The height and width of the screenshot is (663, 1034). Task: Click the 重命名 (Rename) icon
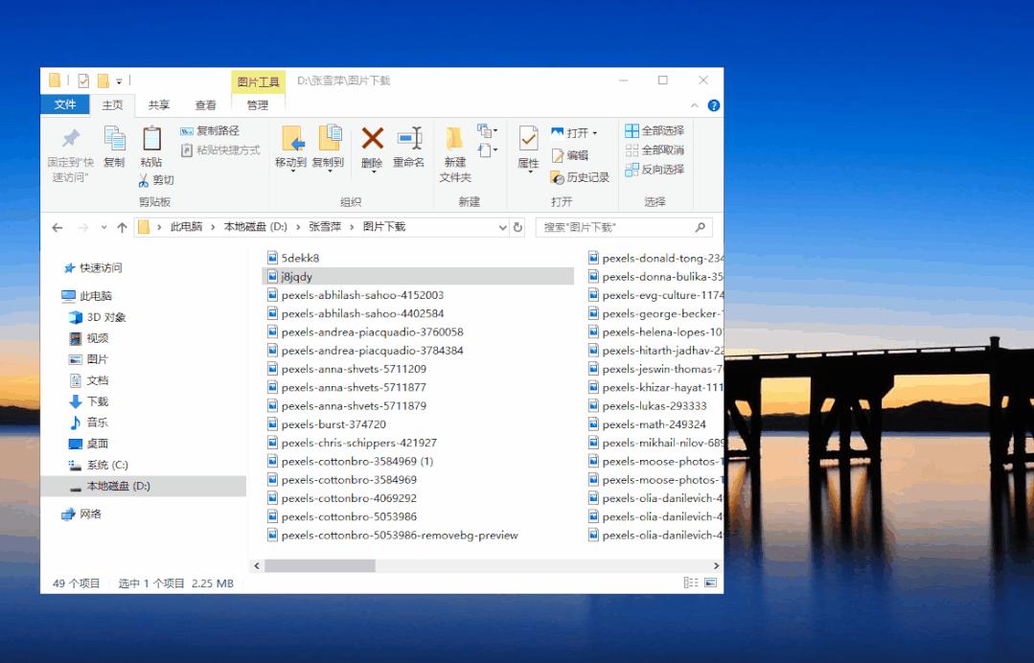(410, 139)
